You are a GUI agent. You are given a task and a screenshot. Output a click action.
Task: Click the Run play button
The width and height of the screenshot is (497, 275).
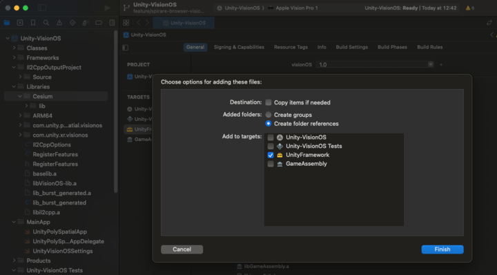(x=107, y=8)
